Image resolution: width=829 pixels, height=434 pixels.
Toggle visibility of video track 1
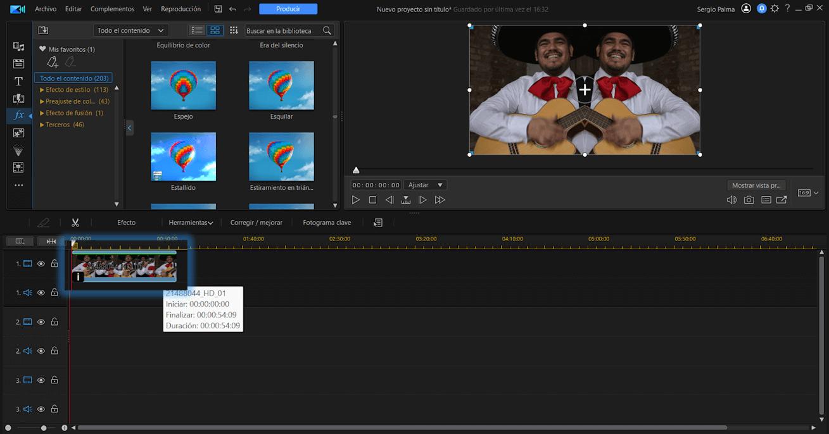[x=41, y=264]
